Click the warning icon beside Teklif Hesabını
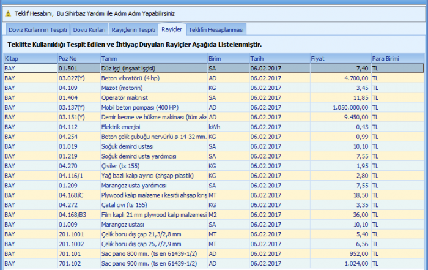This screenshot has height=270, width=428. (8, 11)
